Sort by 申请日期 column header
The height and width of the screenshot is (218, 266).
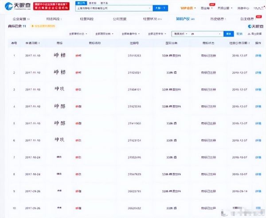tap(32, 43)
